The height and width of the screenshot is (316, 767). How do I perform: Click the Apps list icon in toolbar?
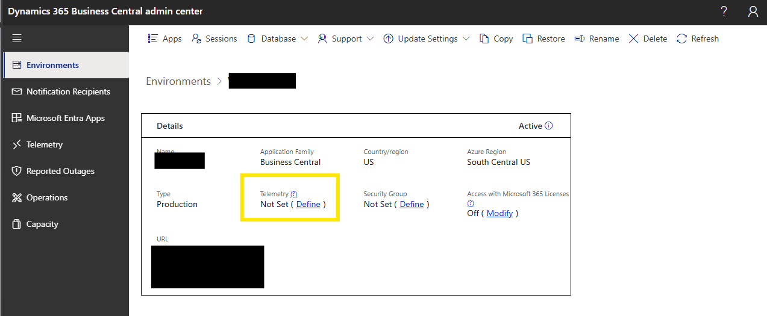pyautogui.click(x=153, y=39)
